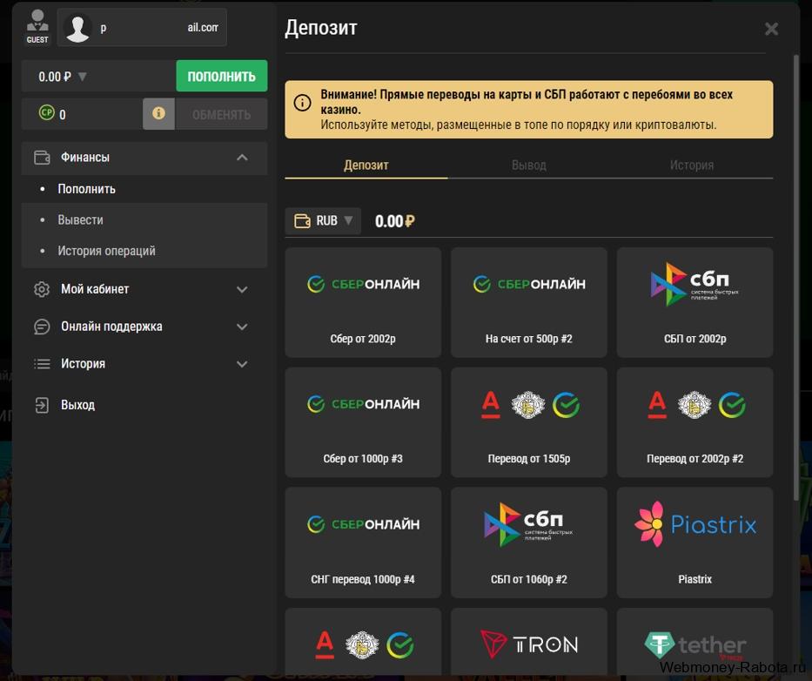Click the ОБМЕНЯТЬ button
Screen dimensions: 812x681
click(222, 114)
